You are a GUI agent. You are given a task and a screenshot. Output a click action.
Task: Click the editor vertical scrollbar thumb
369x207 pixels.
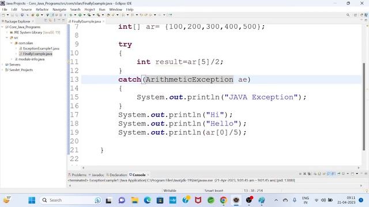[364, 107]
